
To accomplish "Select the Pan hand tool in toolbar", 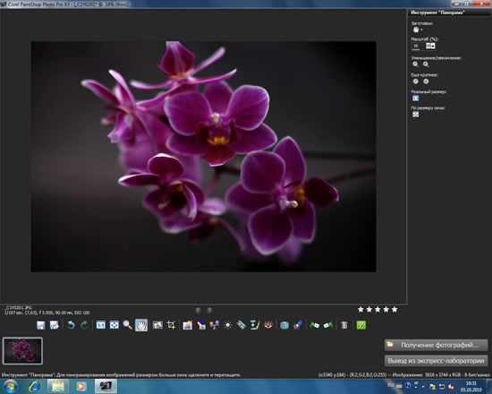I will click(x=141, y=325).
